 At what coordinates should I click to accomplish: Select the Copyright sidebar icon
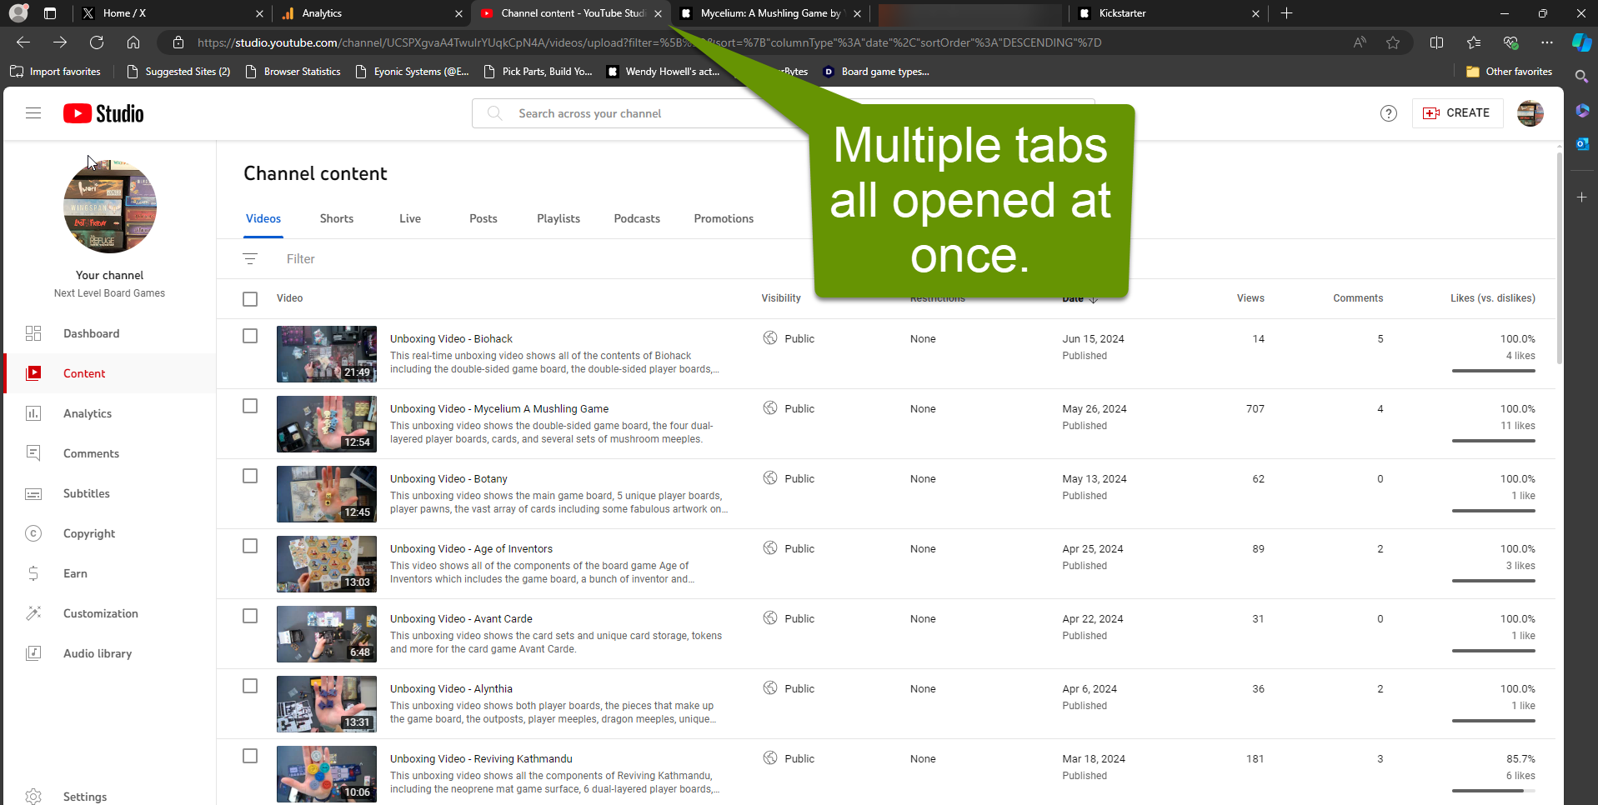tap(33, 533)
